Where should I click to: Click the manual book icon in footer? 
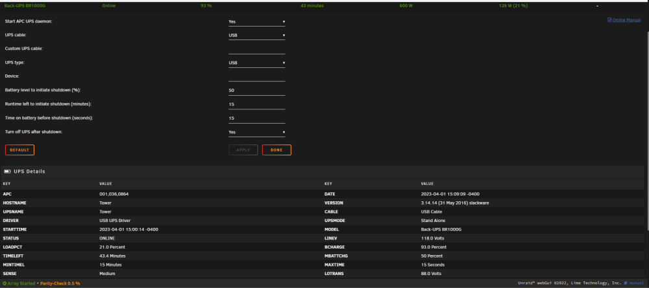tap(626, 283)
